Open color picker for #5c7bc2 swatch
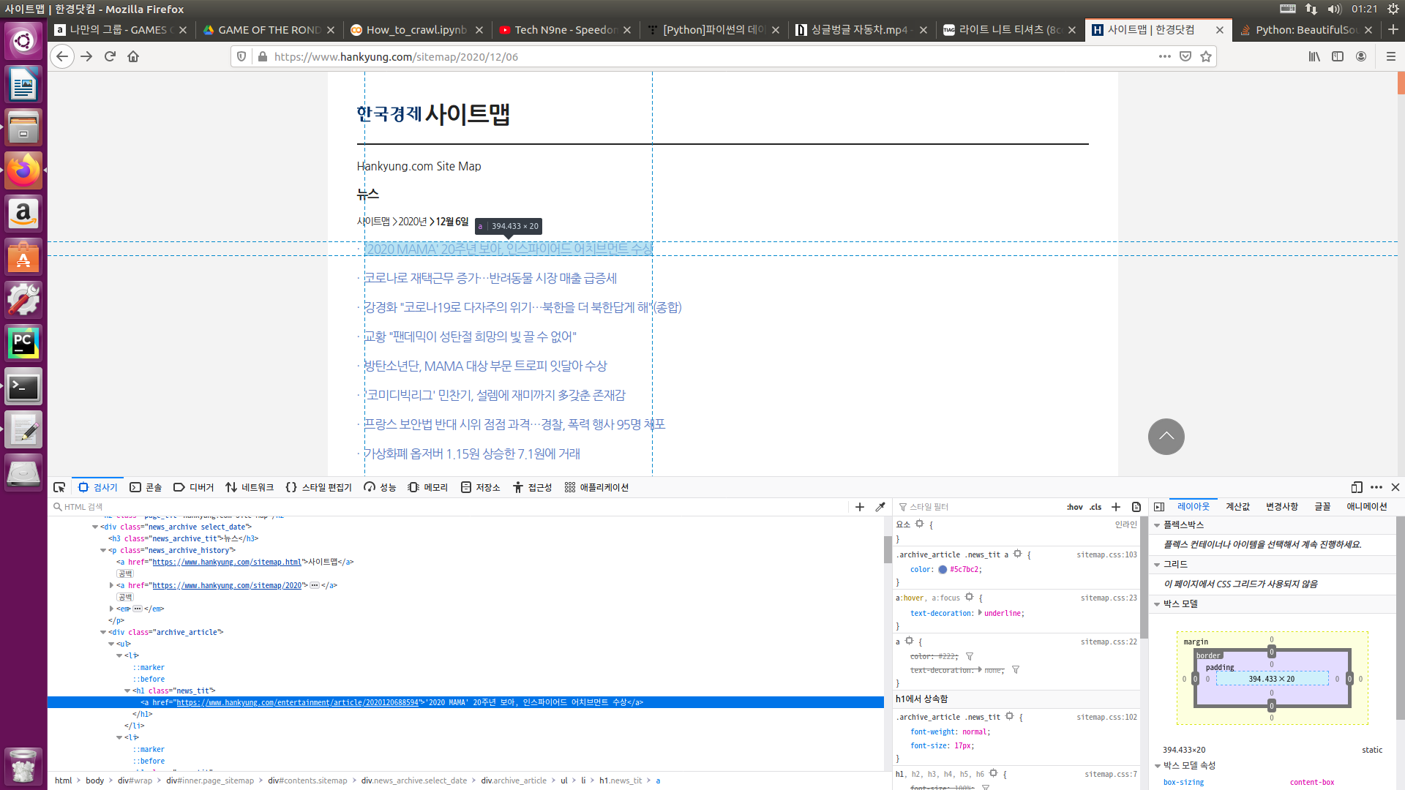 [943, 570]
